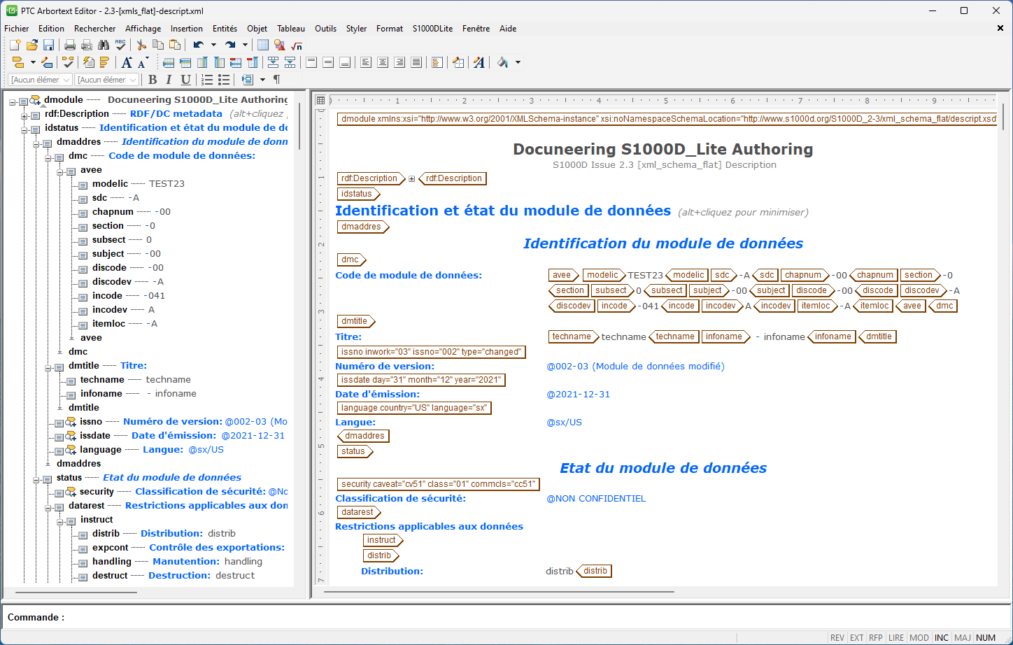This screenshot has height=645, width=1013.
Task: Print the document via the printer icon
Action: coord(70,45)
